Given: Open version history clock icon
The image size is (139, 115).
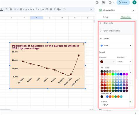Looking at the screenshot, I should 97,2.
